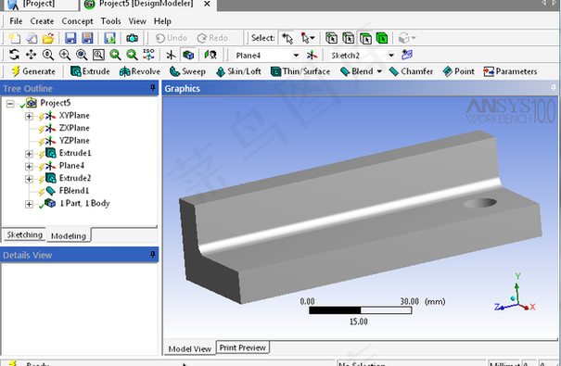Pin the Details View panel

[153, 254]
